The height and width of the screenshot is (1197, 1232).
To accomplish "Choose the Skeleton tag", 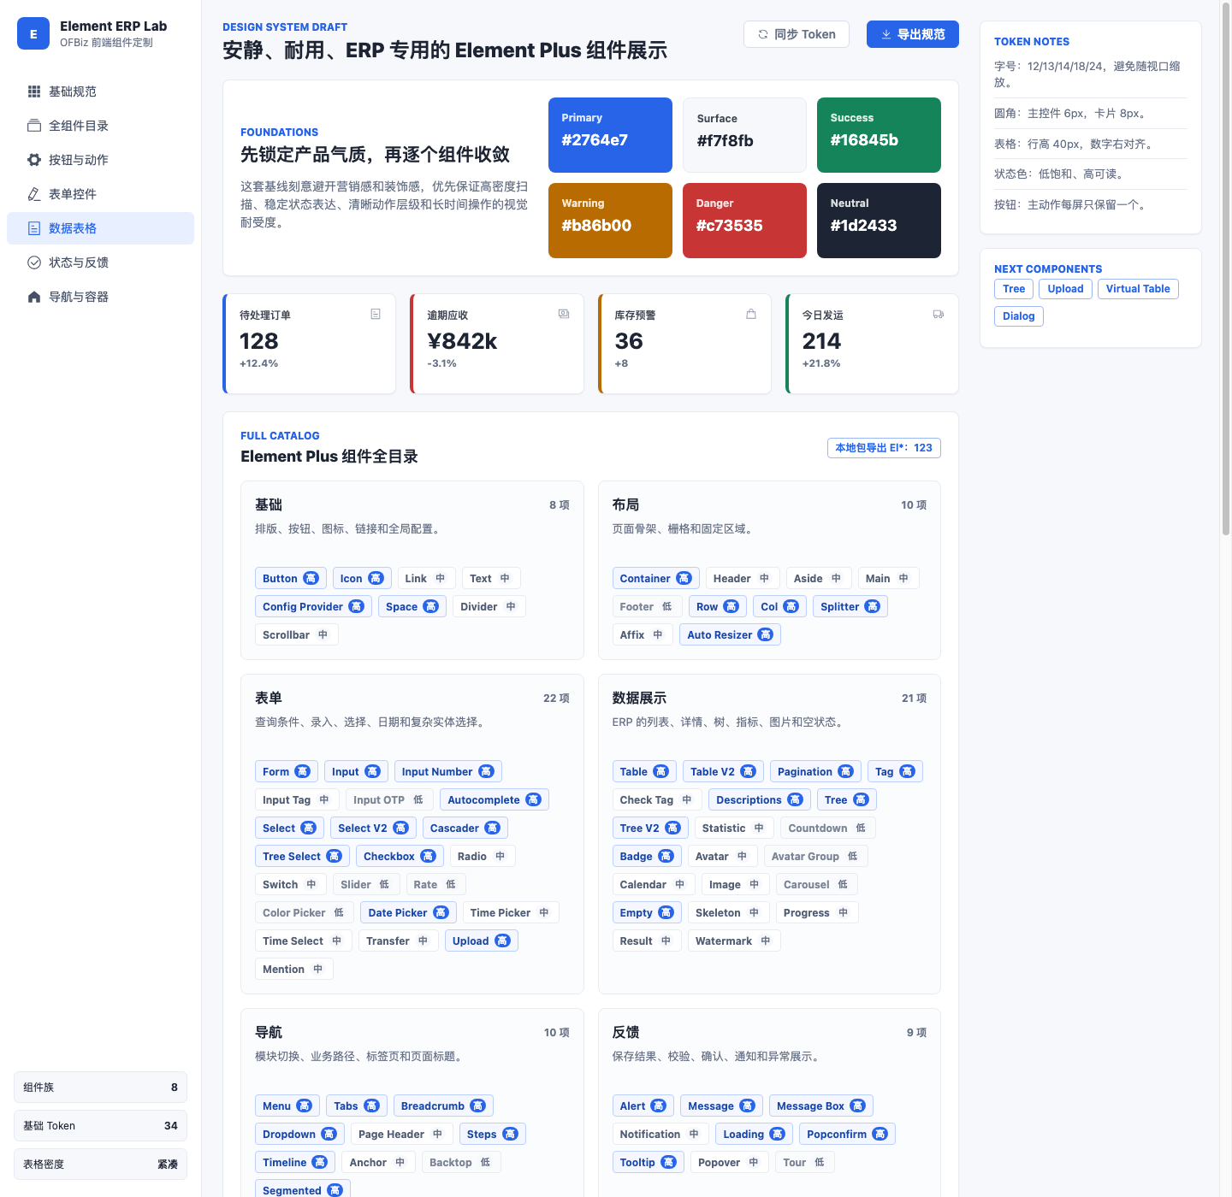I will (x=728, y=913).
